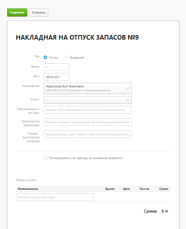Focus the Номер input field
This screenshot has height=229, width=186.
tap(56, 67)
